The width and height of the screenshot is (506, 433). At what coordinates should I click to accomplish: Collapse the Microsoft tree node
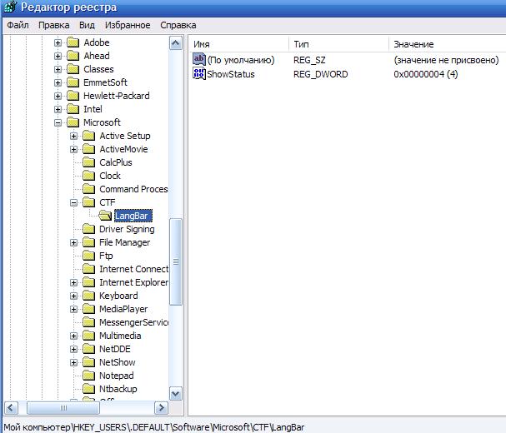tap(58, 122)
